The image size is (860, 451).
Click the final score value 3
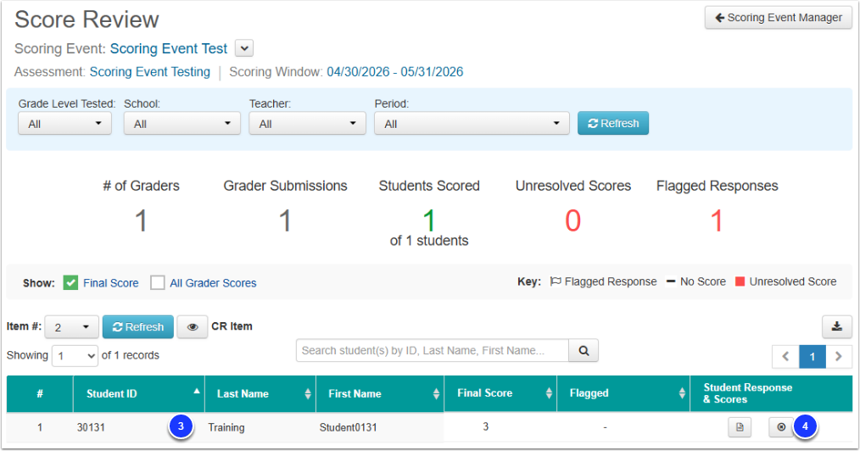point(485,426)
